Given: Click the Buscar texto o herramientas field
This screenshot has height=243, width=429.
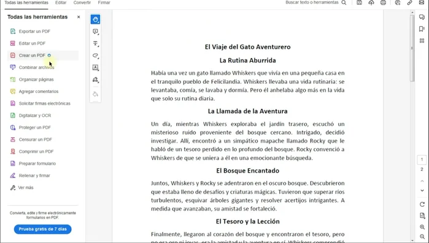Looking at the screenshot, I should 312,2.
